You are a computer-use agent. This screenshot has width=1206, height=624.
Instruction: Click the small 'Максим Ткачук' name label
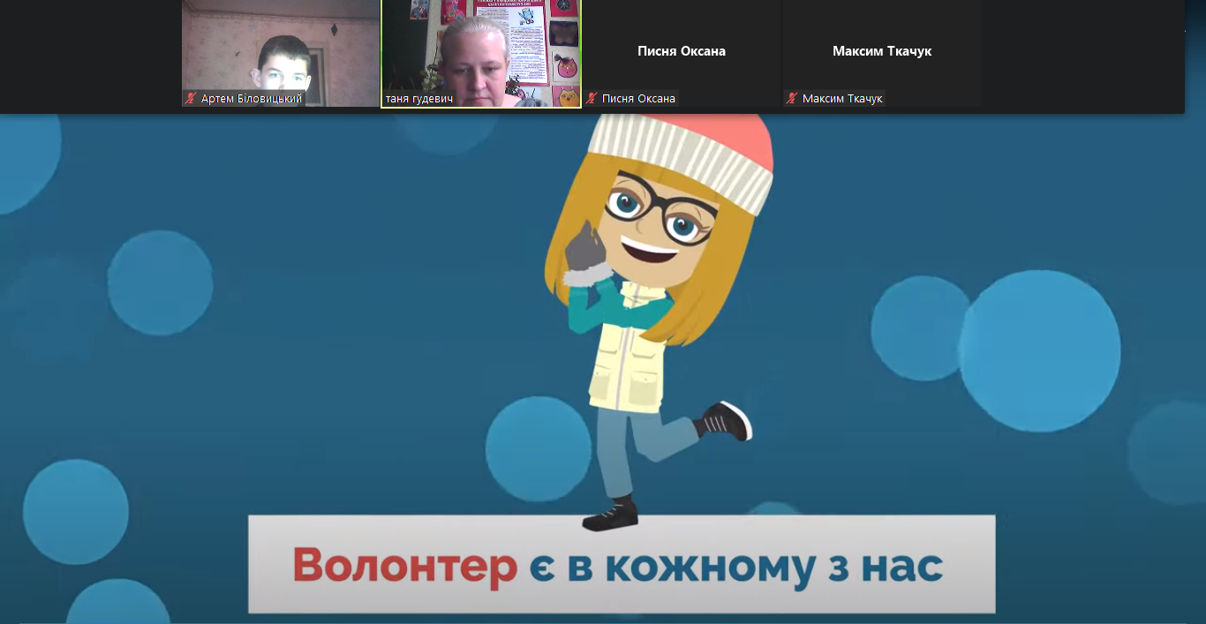842,99
